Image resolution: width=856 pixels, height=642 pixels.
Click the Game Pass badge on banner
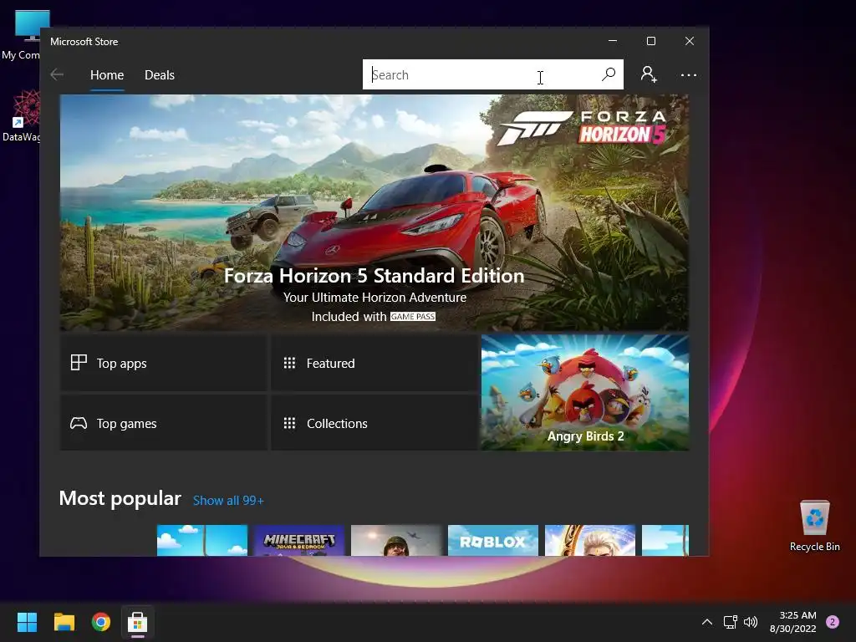(413, 317)
